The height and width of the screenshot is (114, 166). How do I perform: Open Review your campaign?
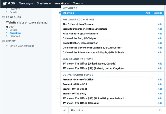tap(22, 46)
